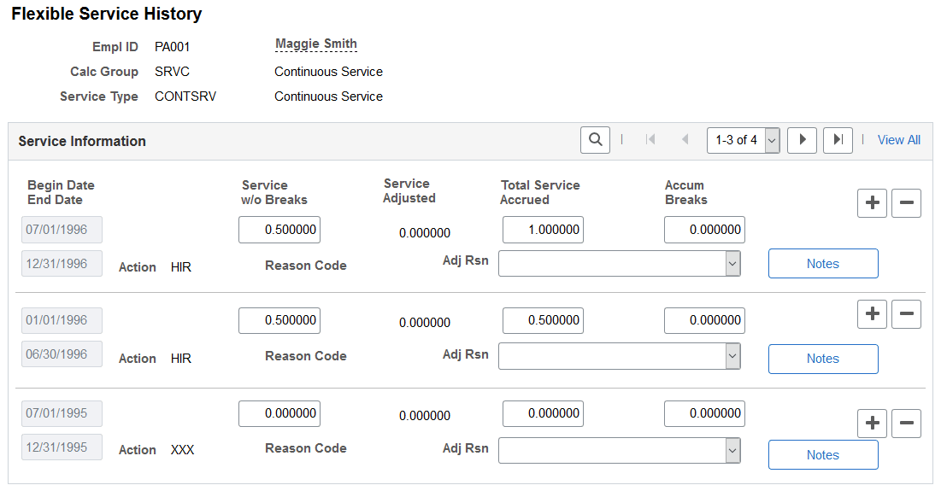The width and height of the screenshot is (947, 491).
Task: Click the Service Information section header
Action: pyautogui.click(x=82, y=141)
